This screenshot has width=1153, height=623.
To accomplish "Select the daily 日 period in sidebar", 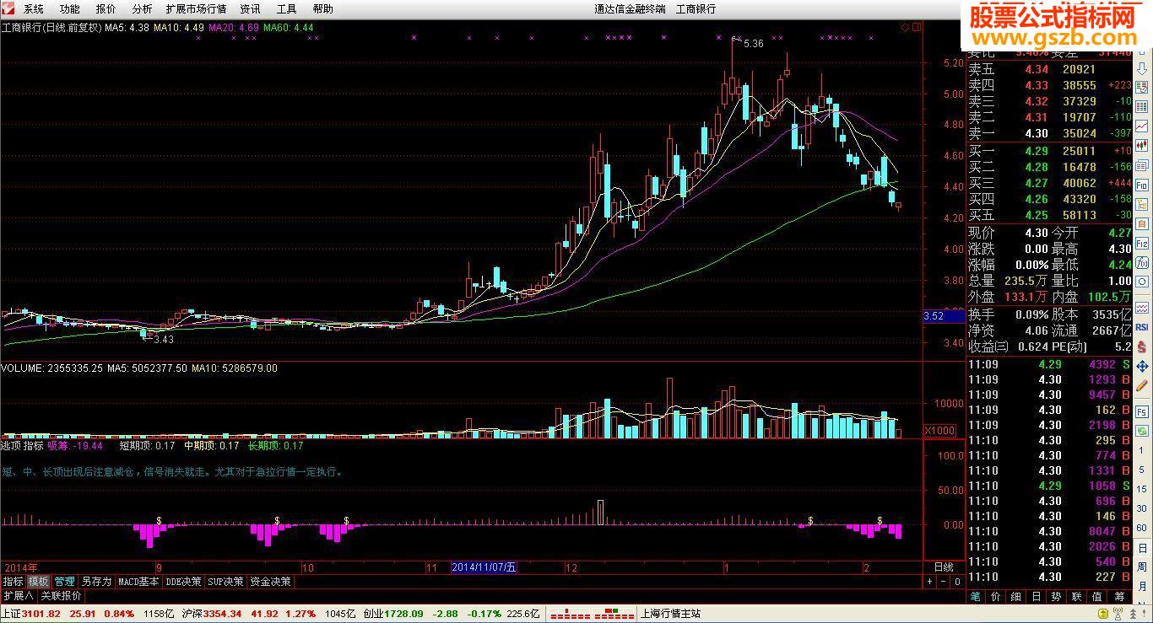I will tap(1142, 548).
